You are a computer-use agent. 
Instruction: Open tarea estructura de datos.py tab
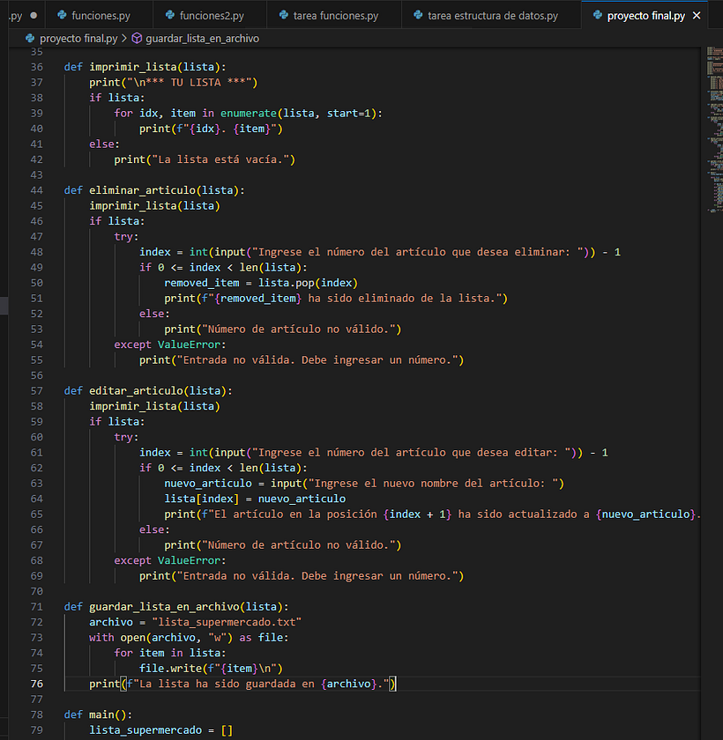coord(492,16)
